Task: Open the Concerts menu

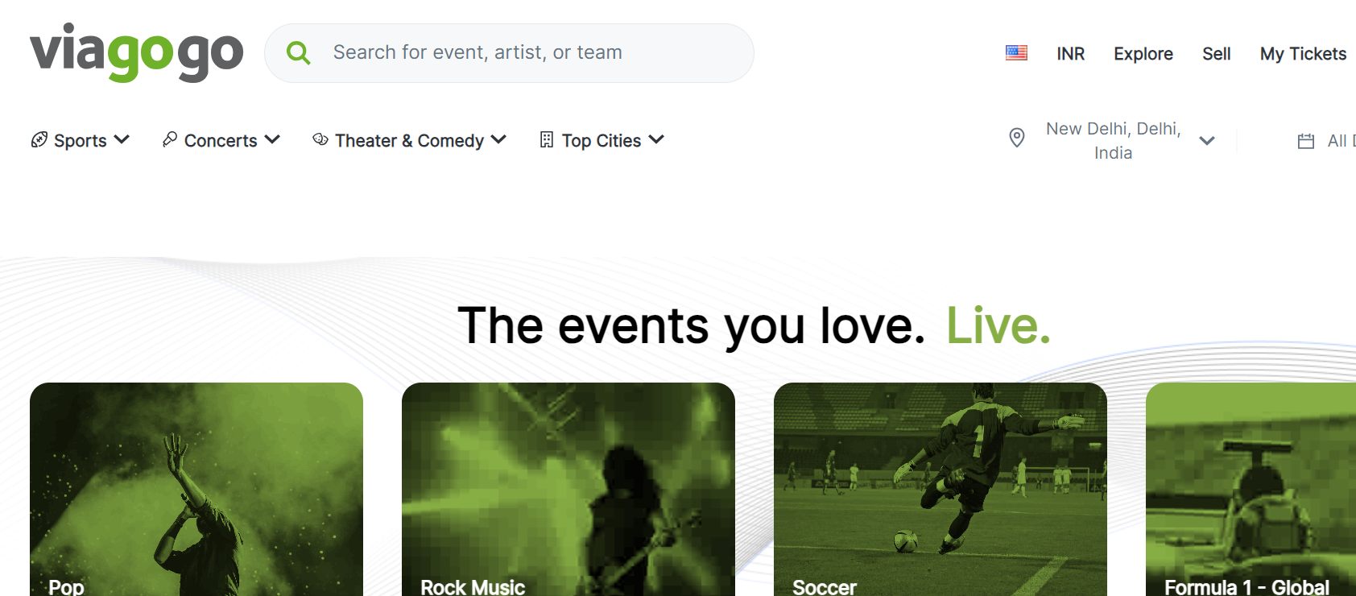Action: tap(272, 139)
